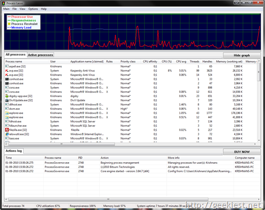
Task: Click the folder icon of explorer.exe with 12 threads
Action: (7, 117)
